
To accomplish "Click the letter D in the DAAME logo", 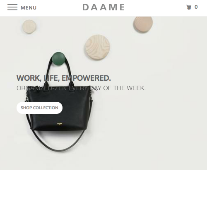I will [x=85, y=7].
